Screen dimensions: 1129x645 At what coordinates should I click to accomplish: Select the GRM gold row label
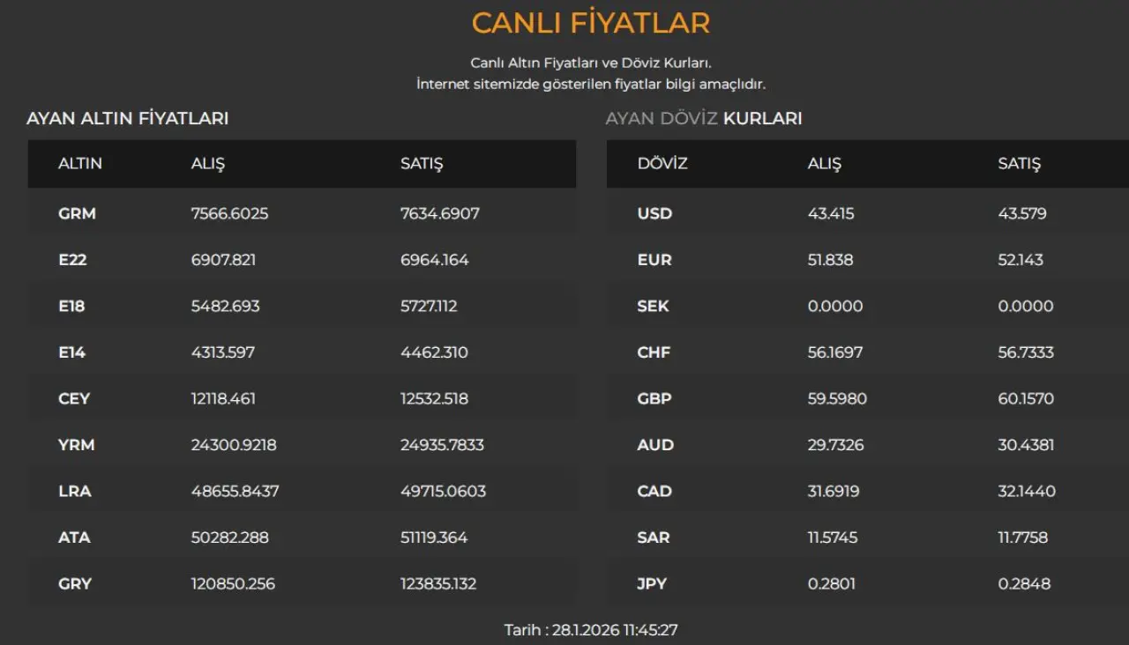click(77, 214)
